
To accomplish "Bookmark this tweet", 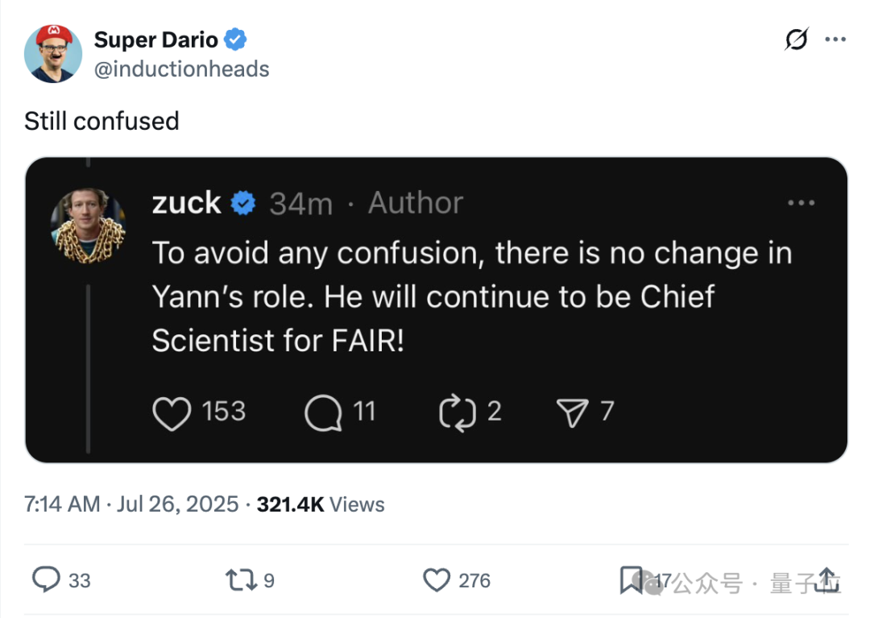I will click(x=631, y=579).
